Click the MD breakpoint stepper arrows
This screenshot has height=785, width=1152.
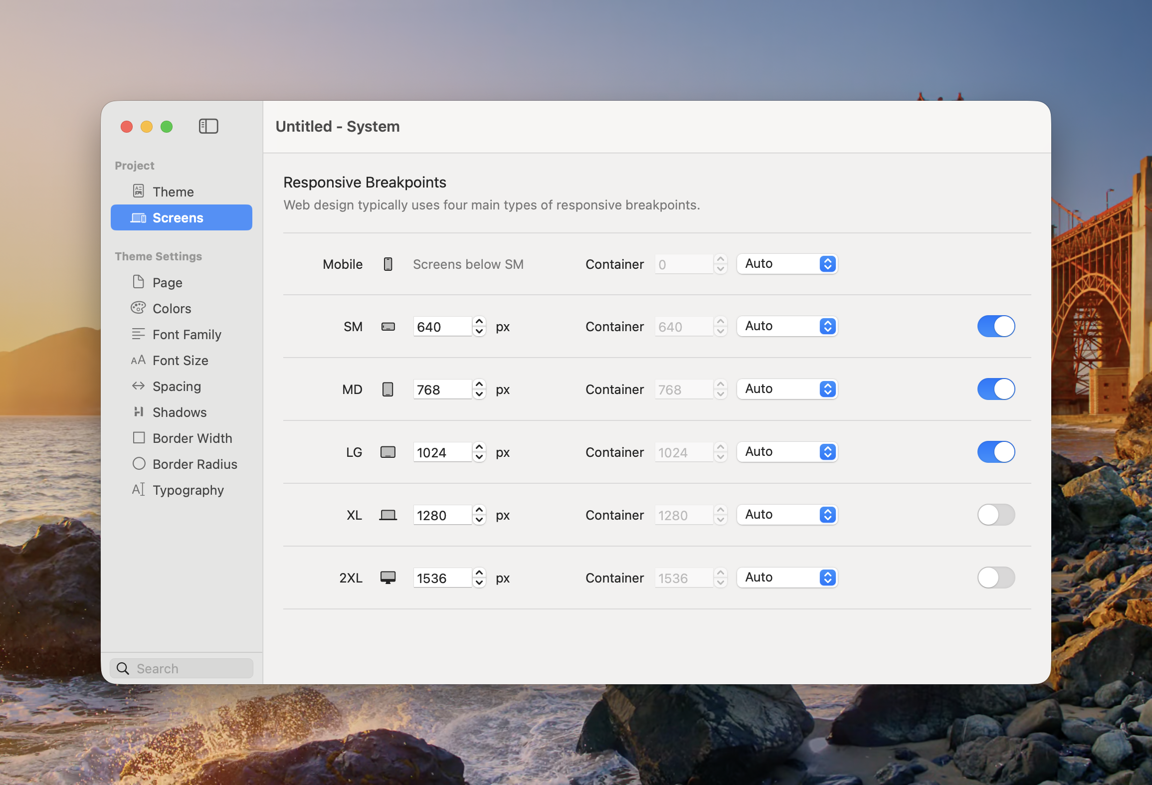(479, 390)
